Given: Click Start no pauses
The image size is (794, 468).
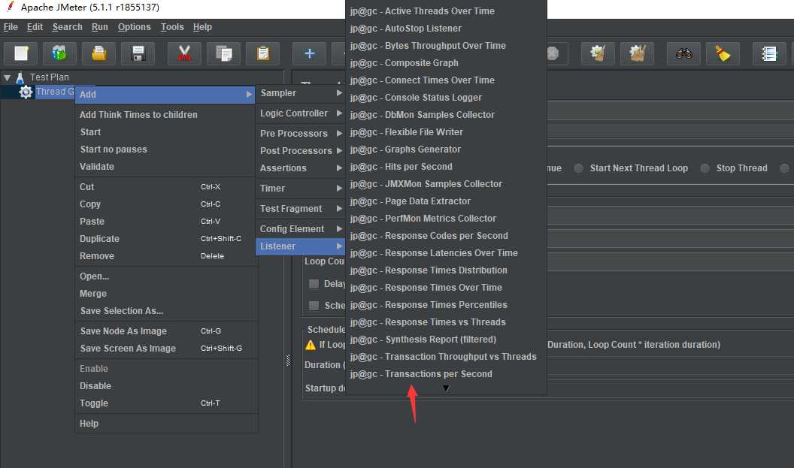Looking at the screenshot, I should click(x=165, y=149).
